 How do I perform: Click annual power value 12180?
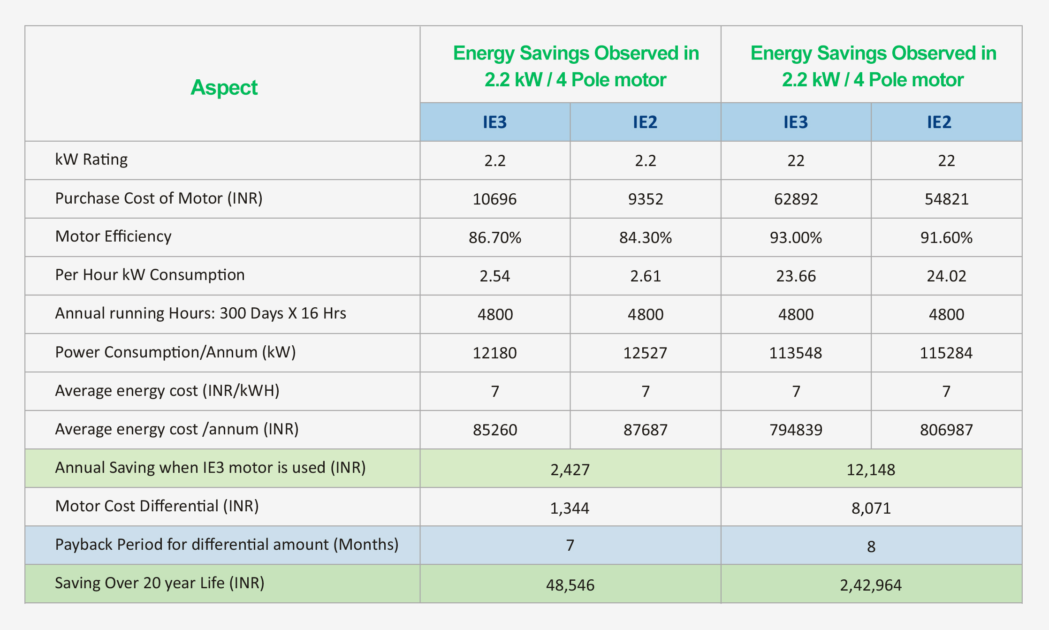(x=495, y=353)
